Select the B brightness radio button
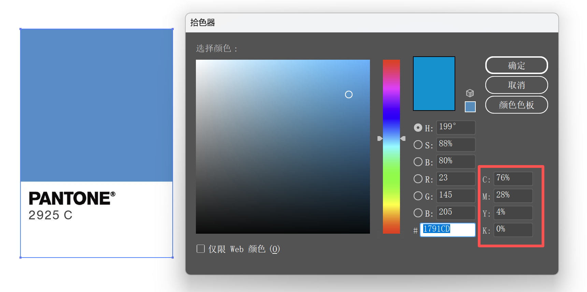The height and width of the screenshot is (292, 587). pos(418,162)
